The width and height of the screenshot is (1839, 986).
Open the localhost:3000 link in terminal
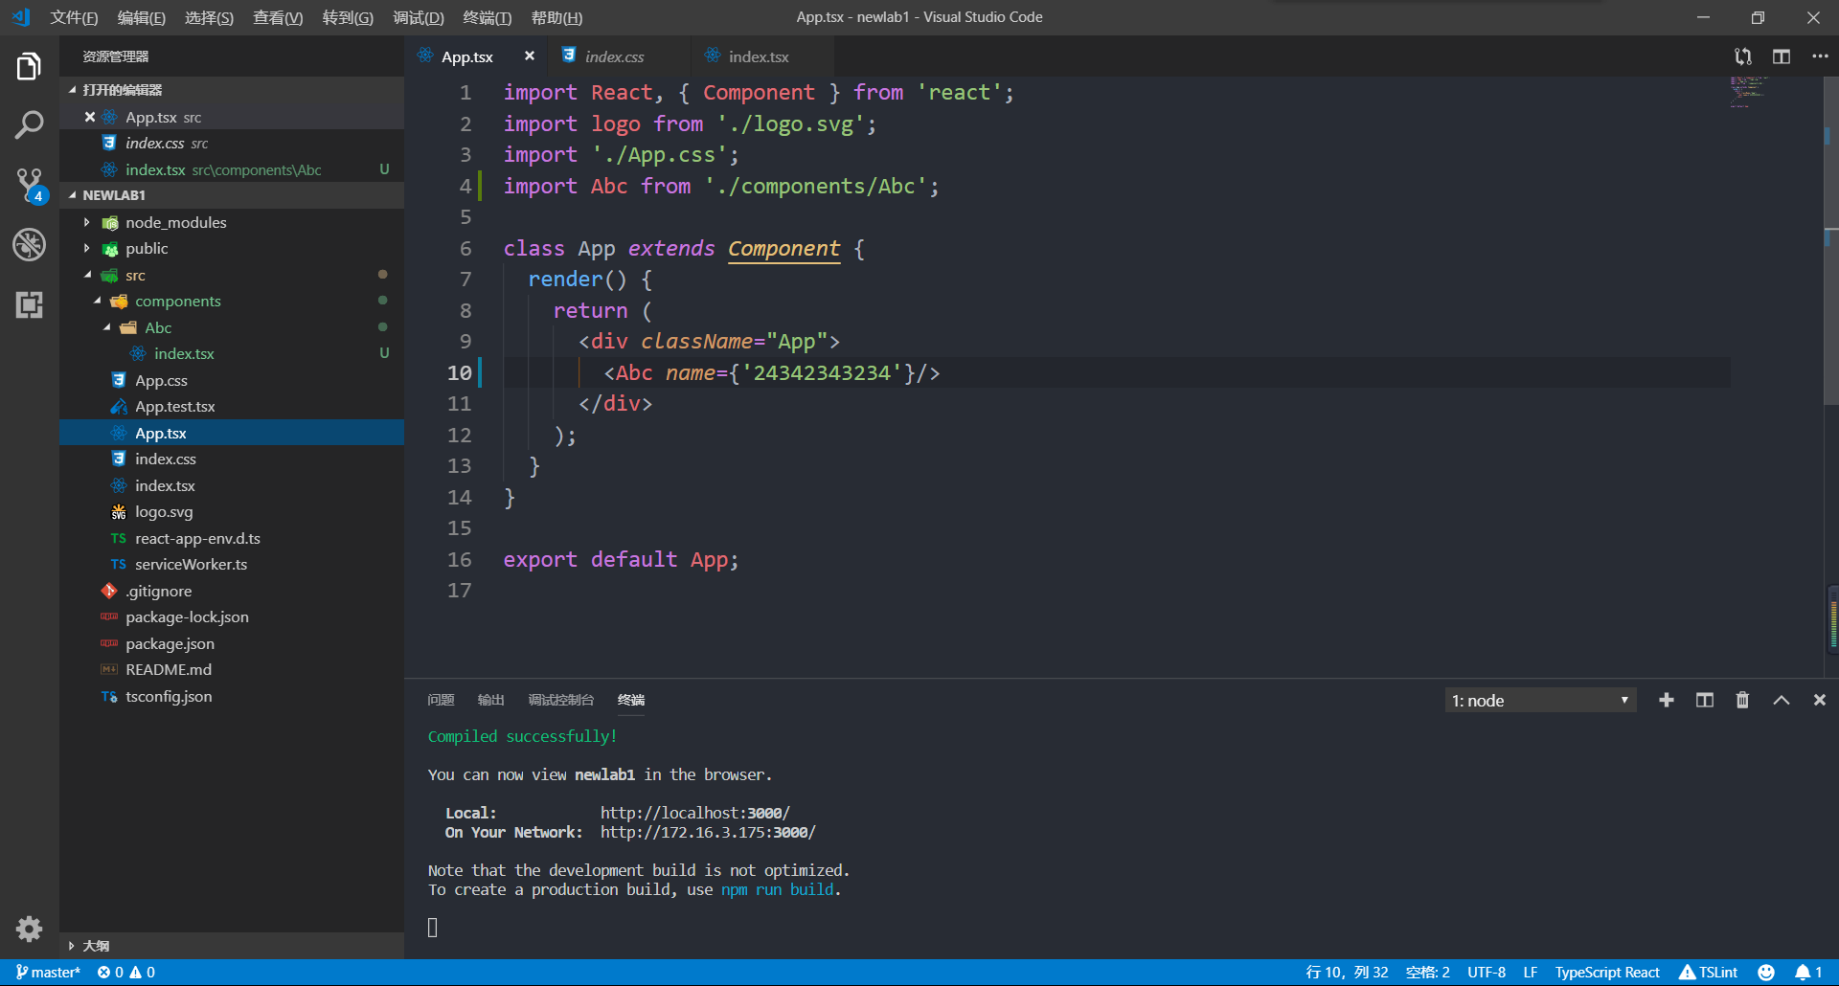695,813
